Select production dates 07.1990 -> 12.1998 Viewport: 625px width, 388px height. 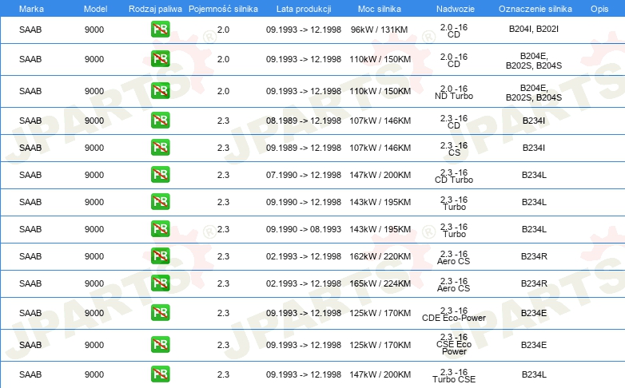[304, 175]
